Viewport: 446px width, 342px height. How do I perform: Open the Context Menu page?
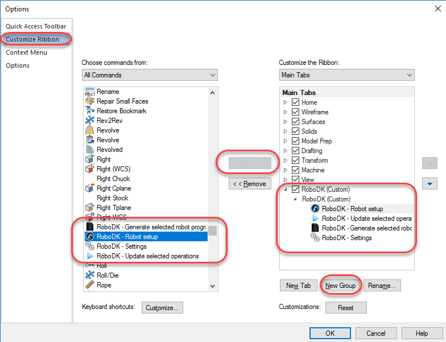point(27,52)
